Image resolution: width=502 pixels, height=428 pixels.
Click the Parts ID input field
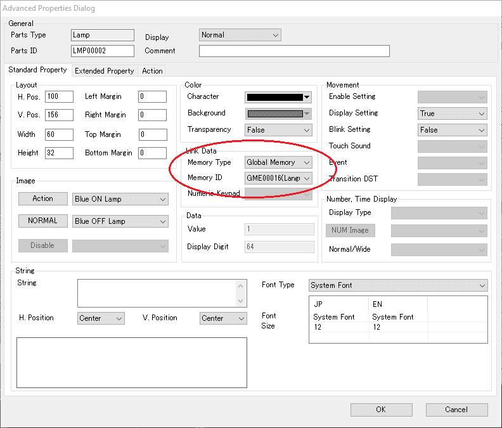click(x=102, y=51)
